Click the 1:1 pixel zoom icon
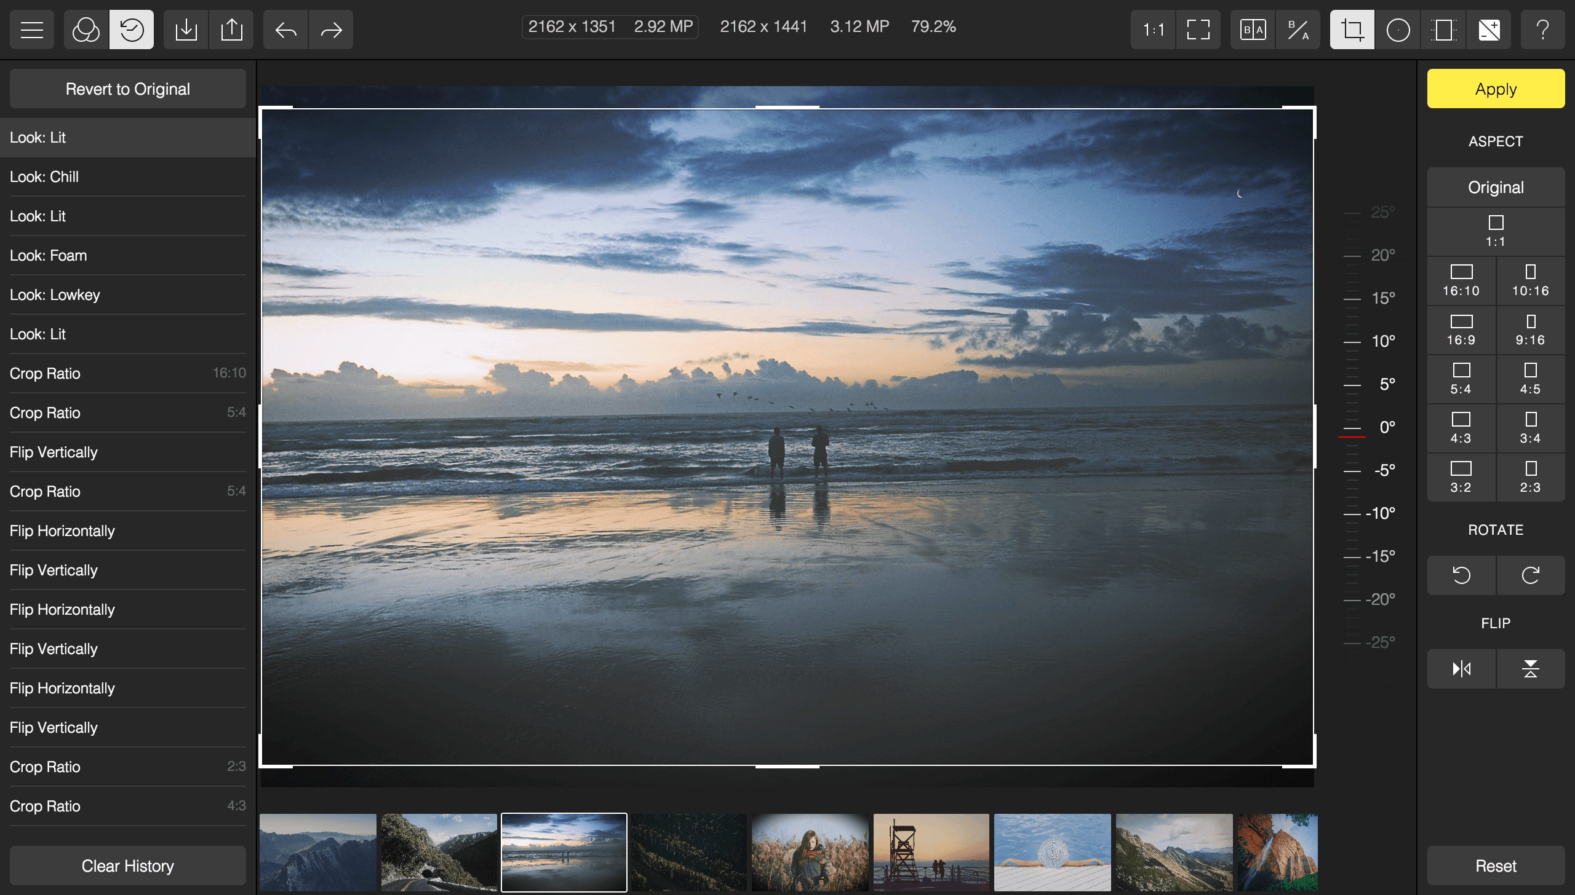This screenshot has width=1575, height=895. [x=1153, y=29]
